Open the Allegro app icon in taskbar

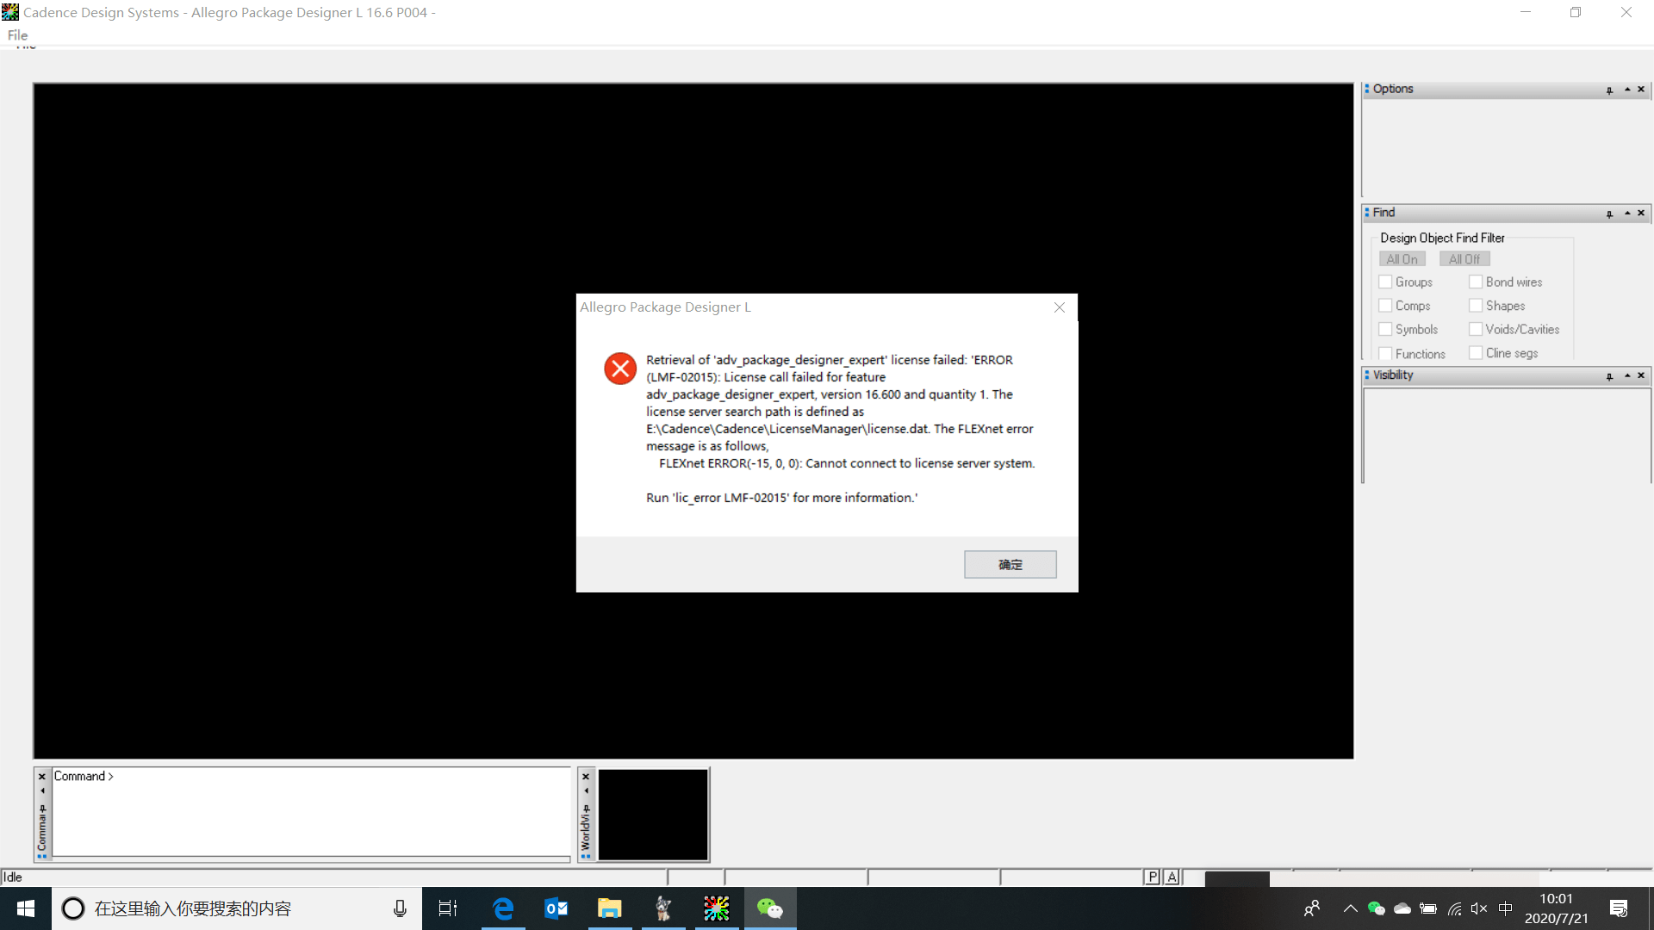click(x=717, y=908)
